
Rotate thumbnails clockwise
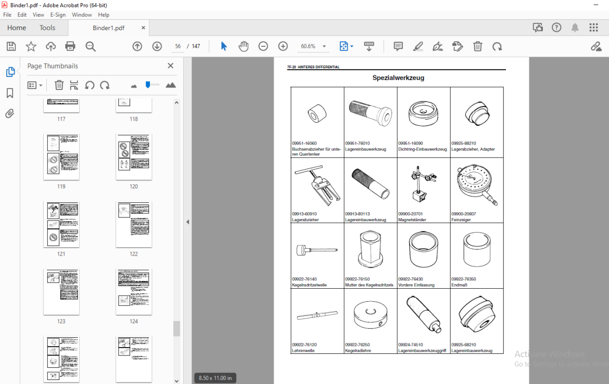coord(105,85)
